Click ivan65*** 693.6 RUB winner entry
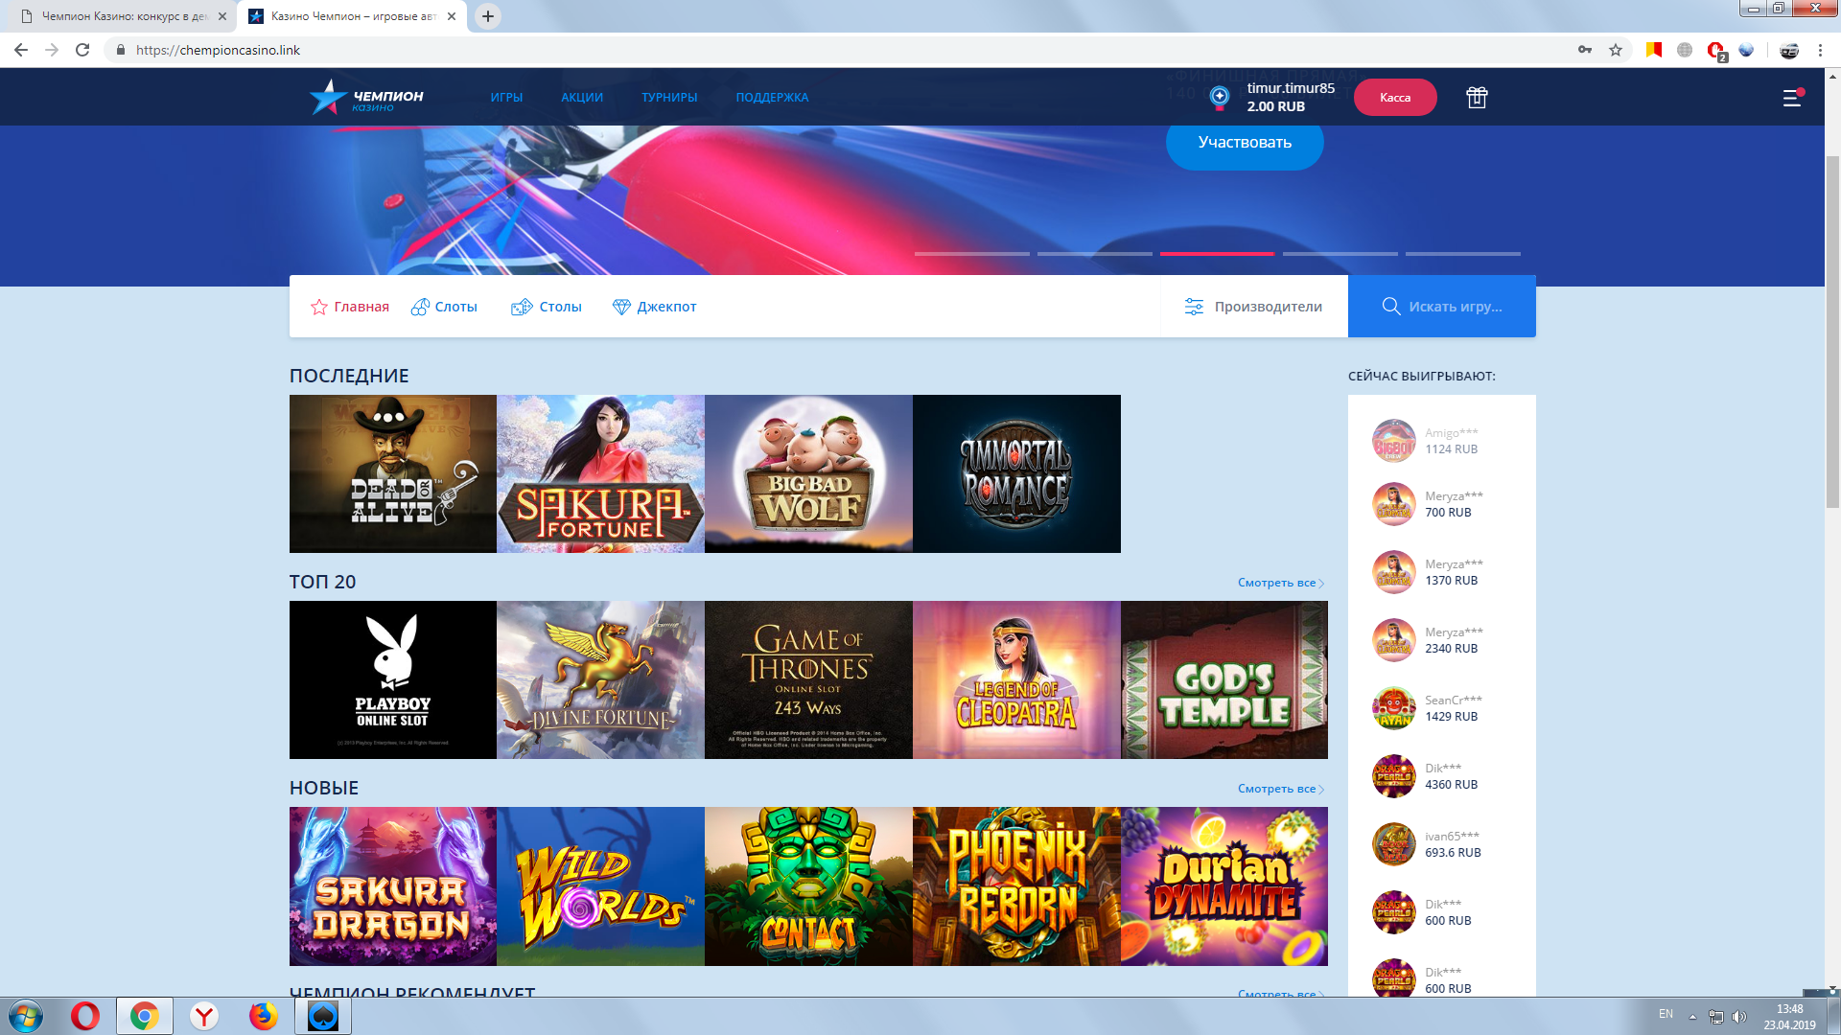 click(x=1429, y=844)
